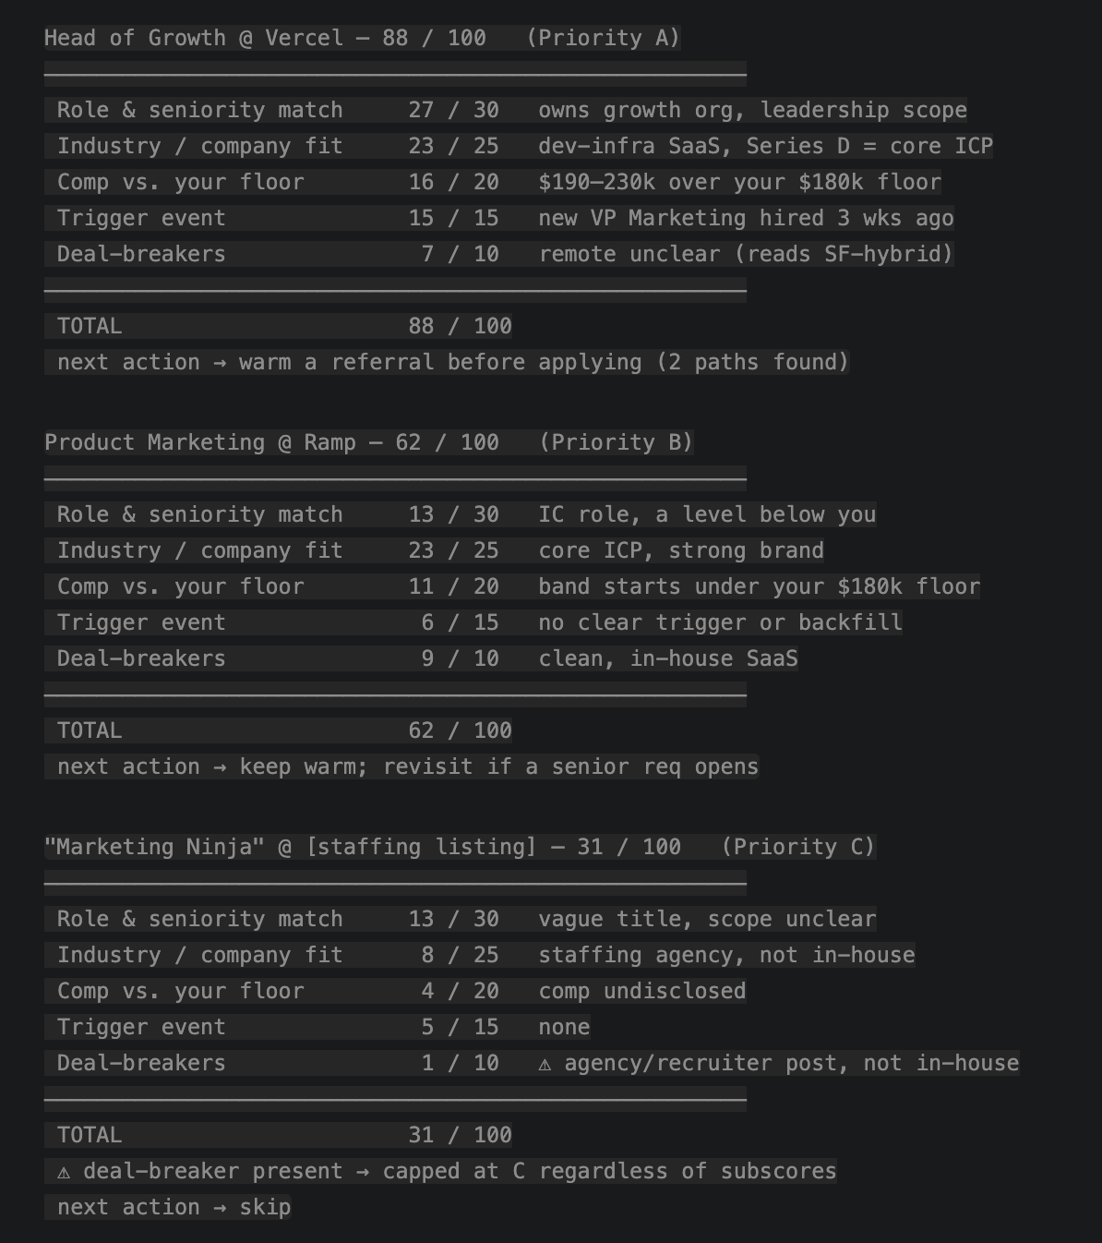
Task: Click the warning icon beside agency/recruiter post
Action: [545, 1064]
